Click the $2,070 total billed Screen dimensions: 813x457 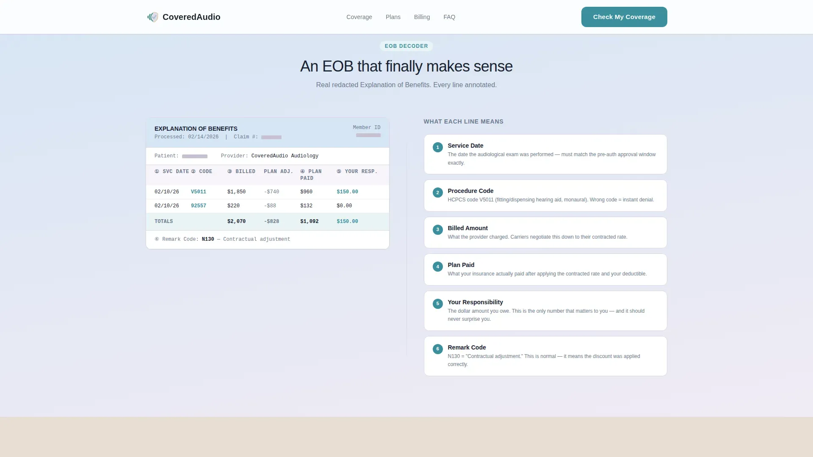236,221
